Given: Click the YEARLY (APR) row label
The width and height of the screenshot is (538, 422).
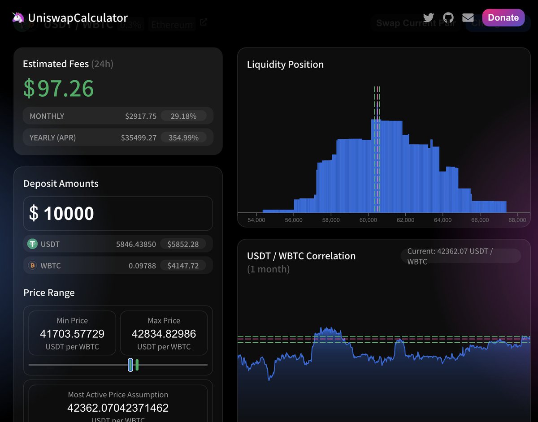Looking at the screenshot, I should click(x=52, y=138).
